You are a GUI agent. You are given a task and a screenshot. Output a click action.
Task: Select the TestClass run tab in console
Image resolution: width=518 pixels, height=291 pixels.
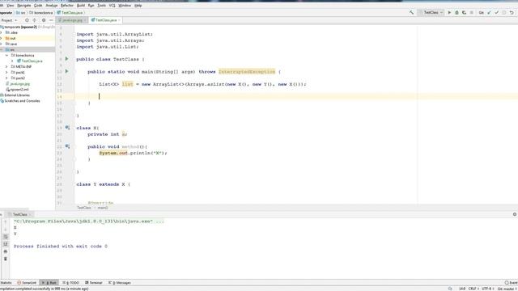(19, 214)
